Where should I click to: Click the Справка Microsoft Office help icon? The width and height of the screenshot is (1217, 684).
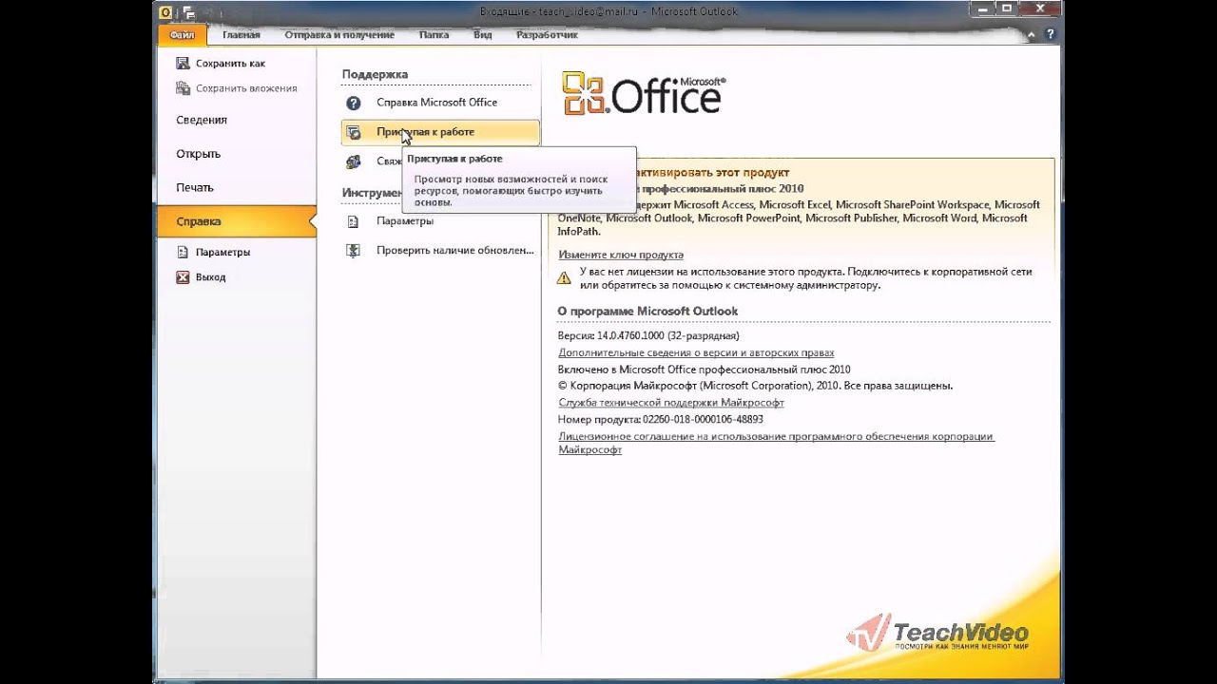[354, 103]
